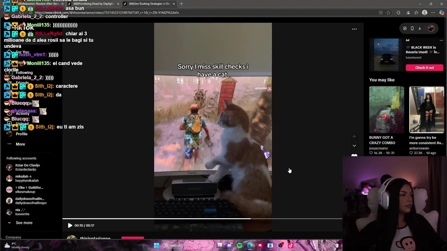The image size is (447, 251).
Task: Click the You may like heading
Action: click(382, 80)
